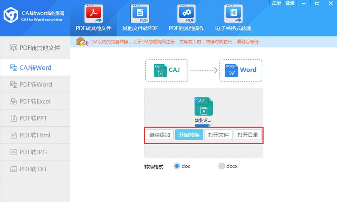Click the 继续添加 button
Screen dimensions: 337x202
[160, 135]
